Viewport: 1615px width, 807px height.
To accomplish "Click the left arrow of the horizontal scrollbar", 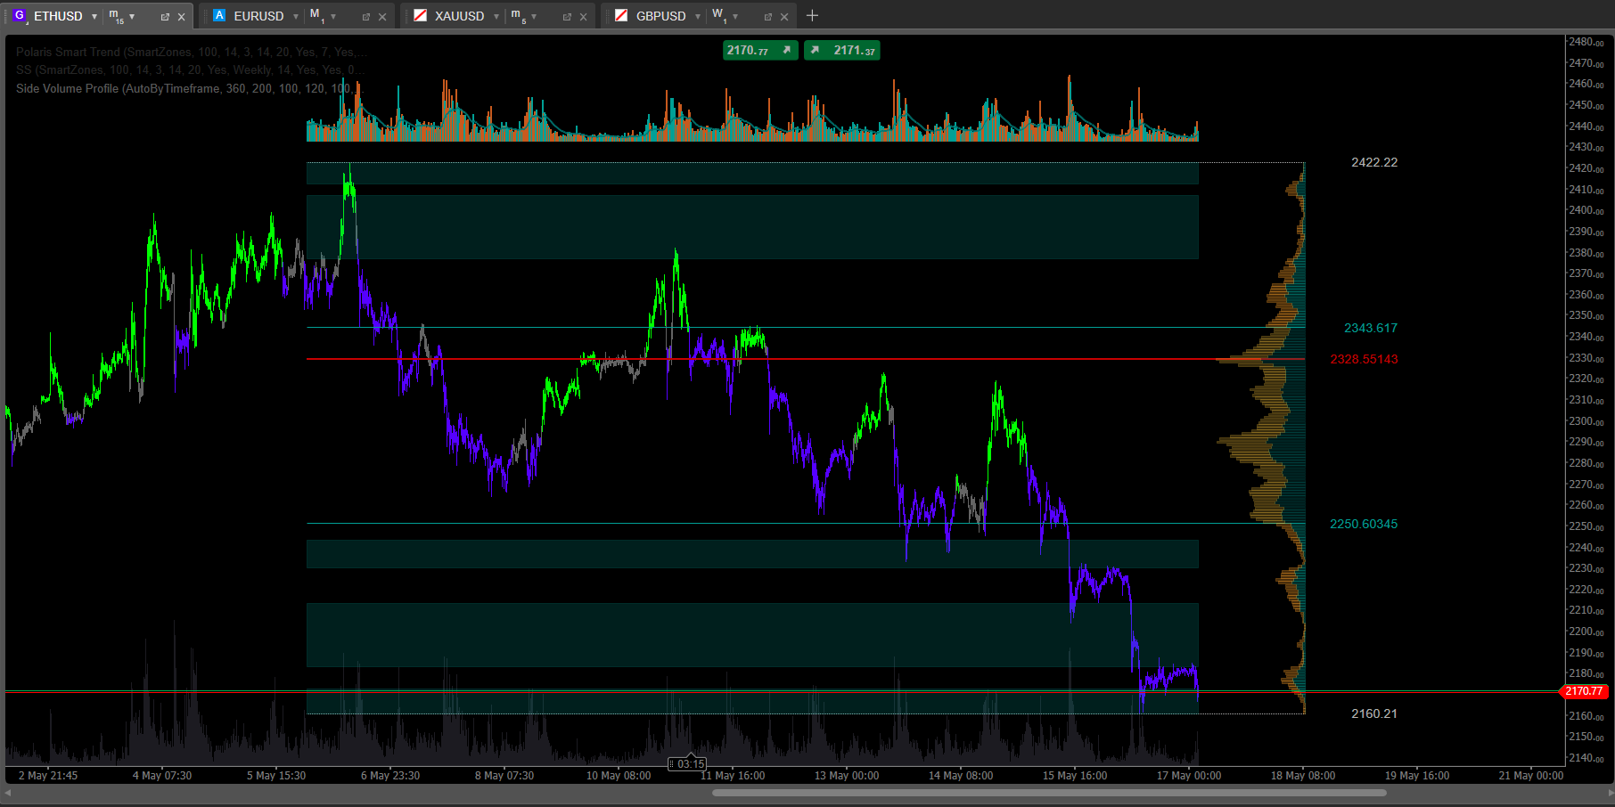I will point(9,792).
